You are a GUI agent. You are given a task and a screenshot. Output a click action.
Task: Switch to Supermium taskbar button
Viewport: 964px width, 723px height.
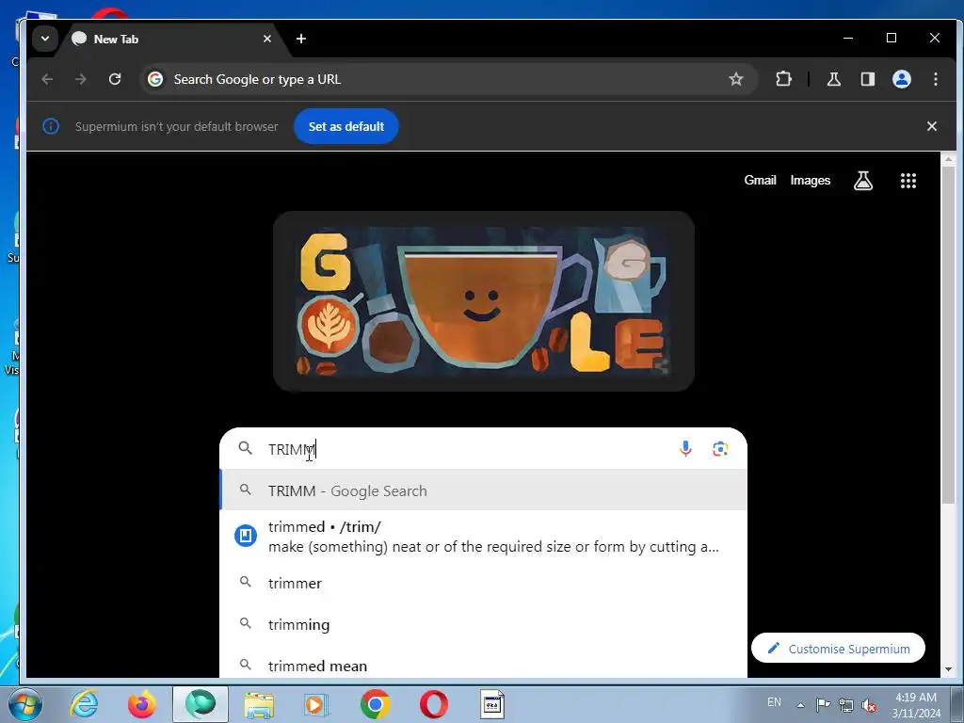click(x=201, y=704)
